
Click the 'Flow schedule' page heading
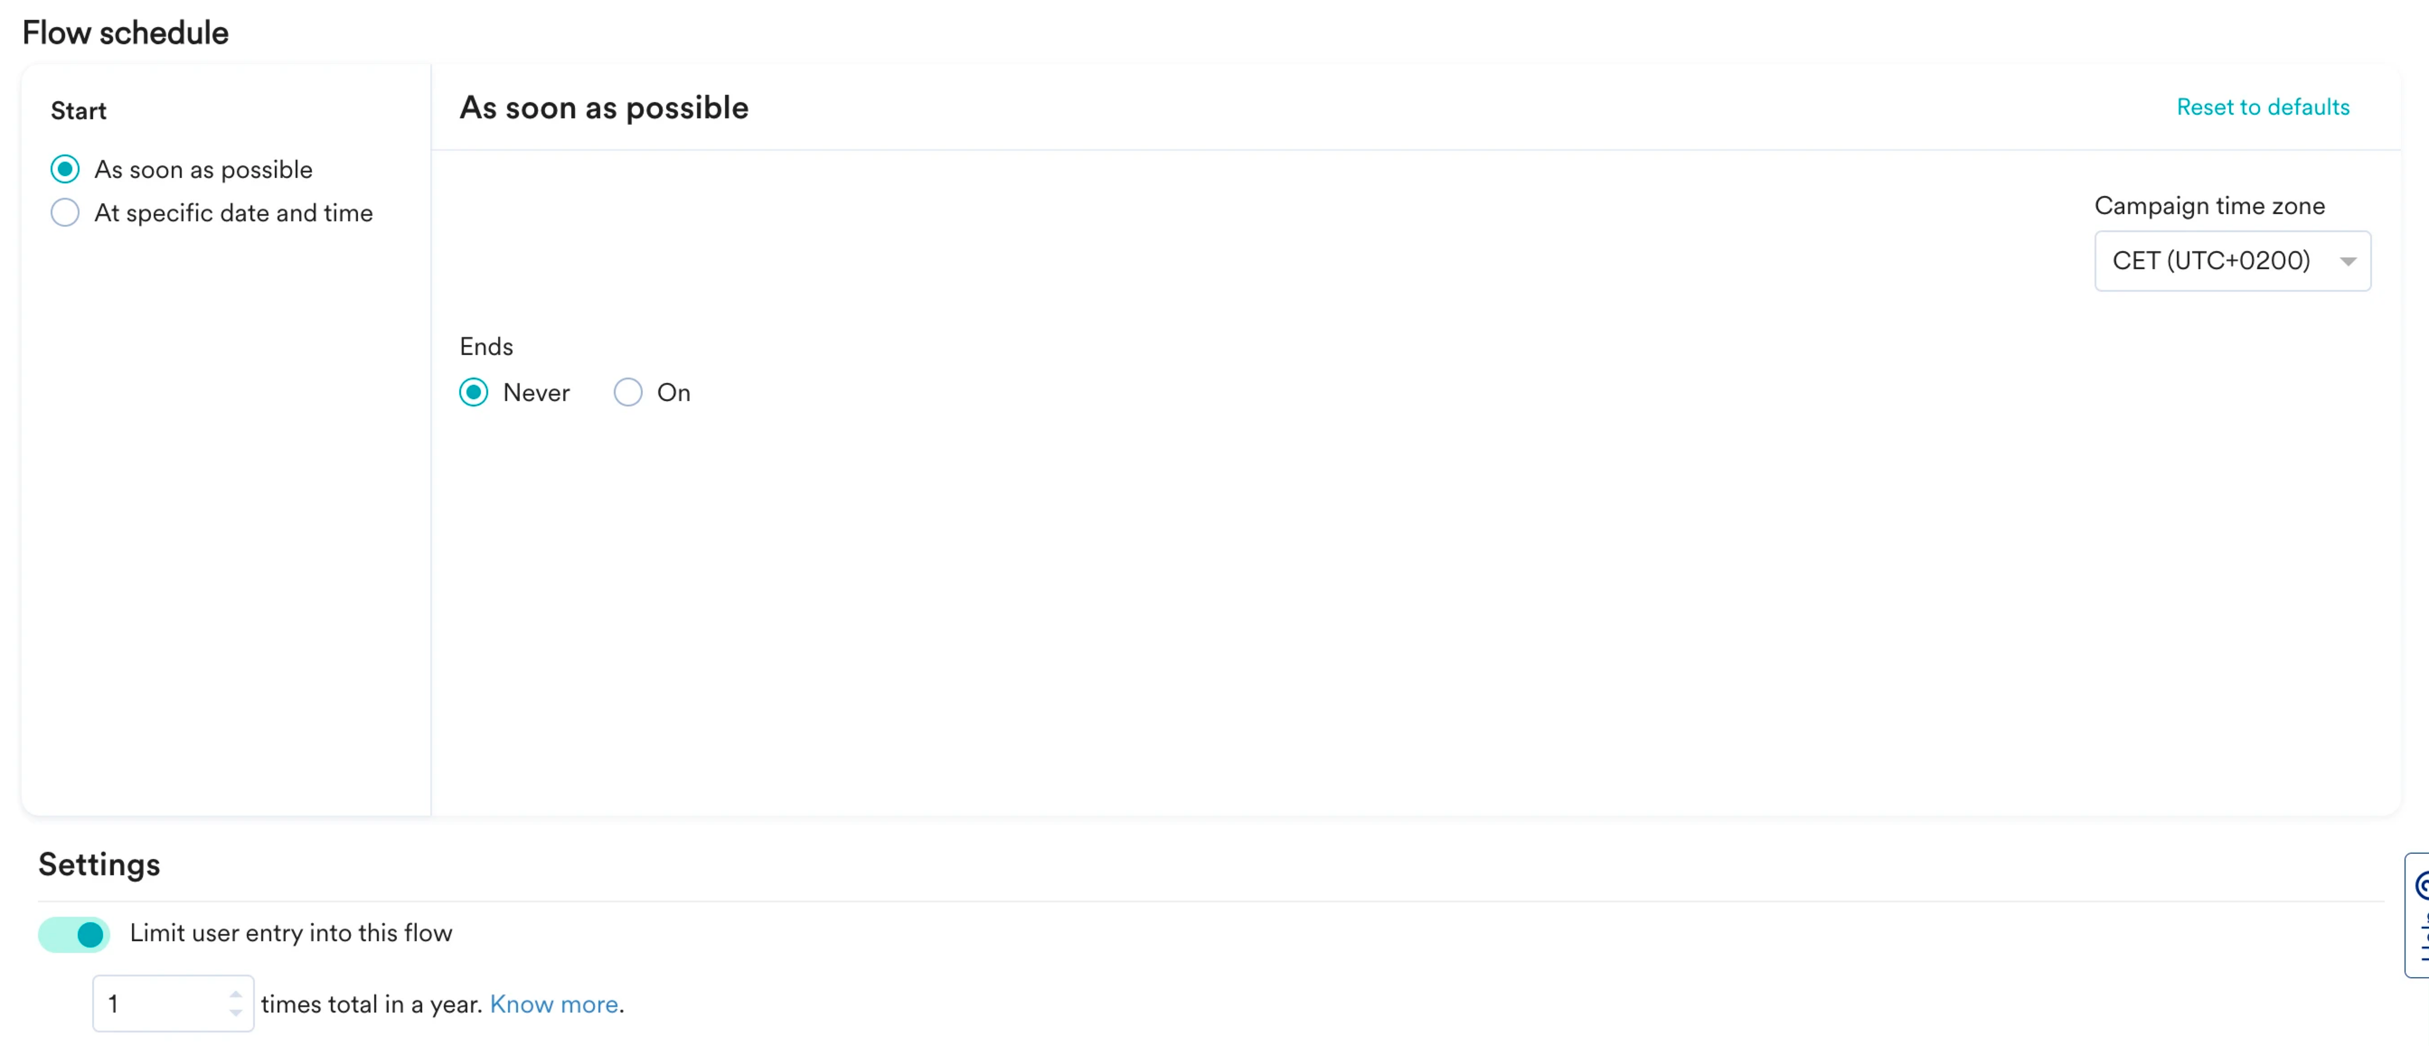point(125,33)
